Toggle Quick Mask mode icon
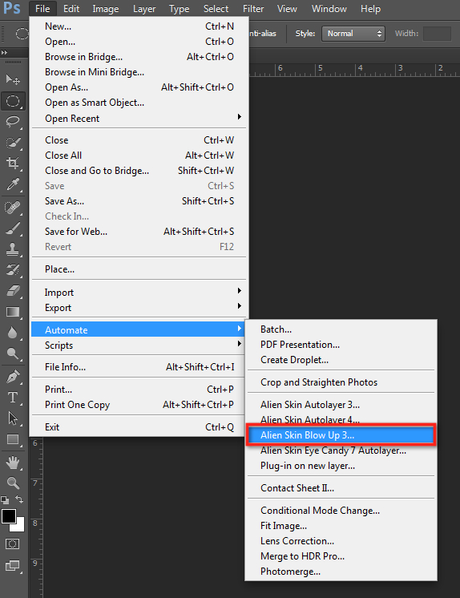Image resolution: width=460 pixels, height=598 pixels. coord(12,543)
